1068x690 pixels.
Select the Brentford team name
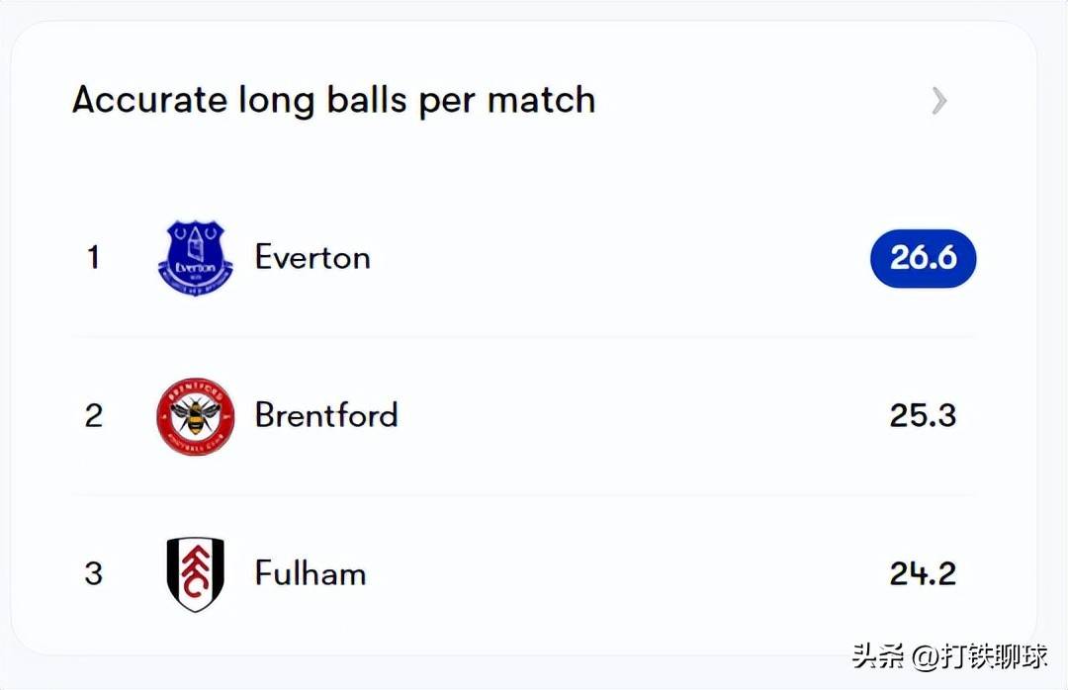(x=326, y=415)
